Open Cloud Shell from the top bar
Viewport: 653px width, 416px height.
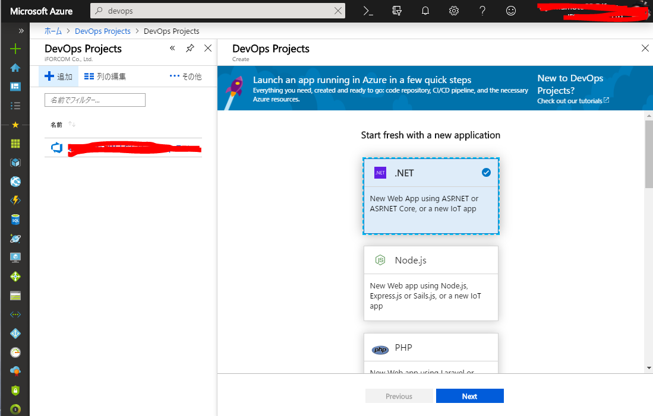pos(368,11)
